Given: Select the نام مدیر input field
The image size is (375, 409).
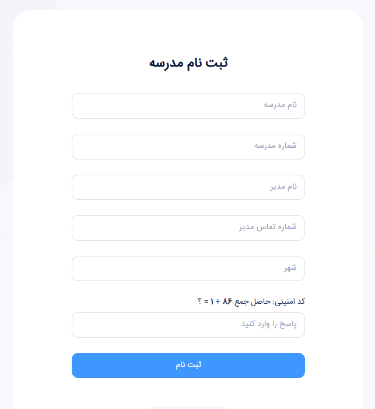Looking at the screenshot, I should (x=188, y=187).
